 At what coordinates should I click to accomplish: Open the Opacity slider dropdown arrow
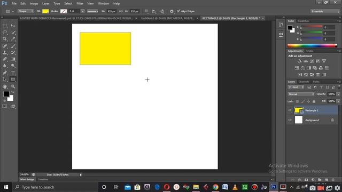coord(338,94)
